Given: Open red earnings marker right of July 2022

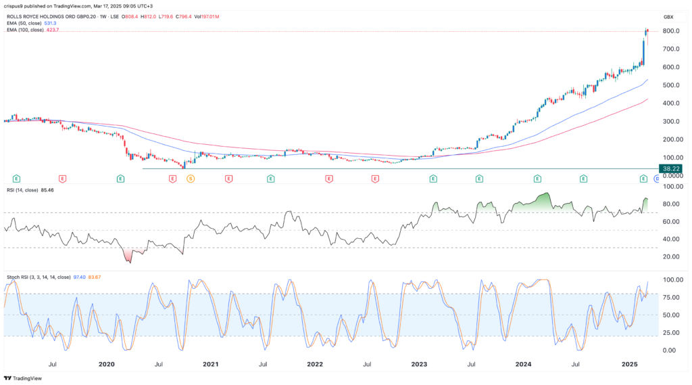Looking at the screenshot, I should (375, 179).
